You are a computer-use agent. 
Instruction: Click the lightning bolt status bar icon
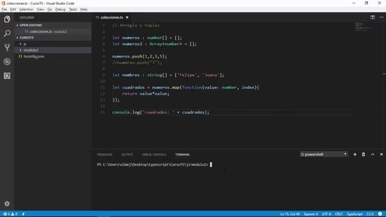click(x=24, y=214)
